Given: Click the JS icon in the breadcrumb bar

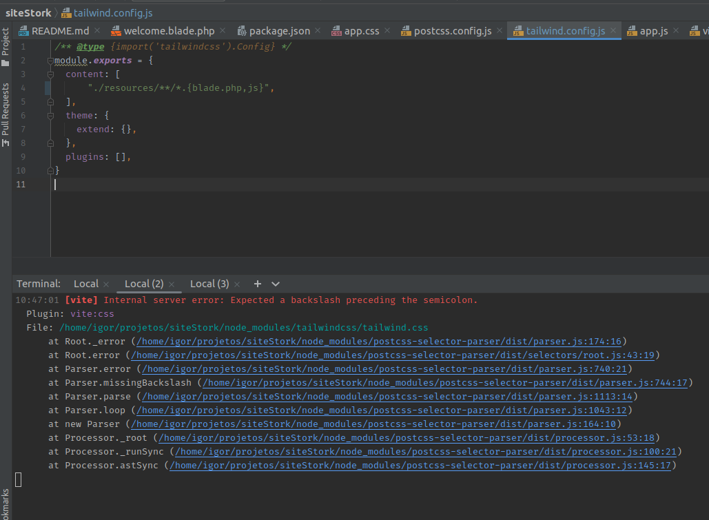Looking at the screenshot, I should tap(65, 12).
